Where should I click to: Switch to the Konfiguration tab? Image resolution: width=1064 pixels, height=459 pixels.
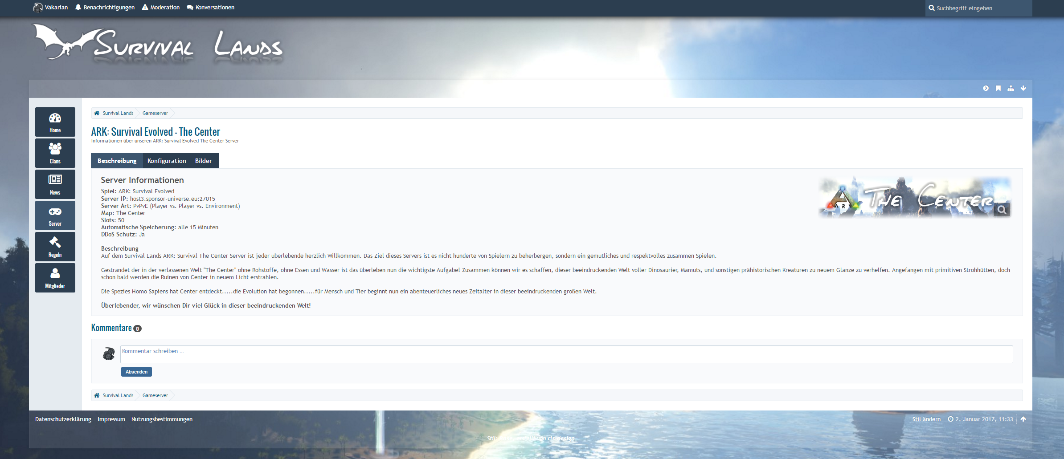point(167,161)
